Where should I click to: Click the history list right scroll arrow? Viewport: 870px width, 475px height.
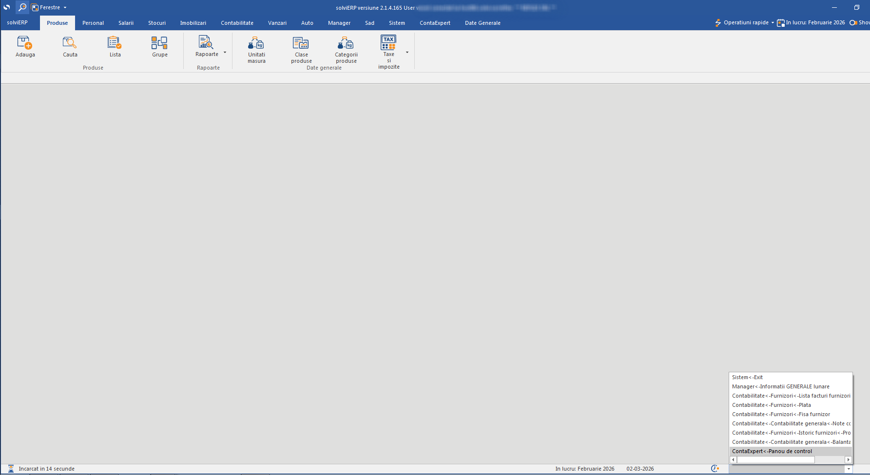tap(848, 460)
